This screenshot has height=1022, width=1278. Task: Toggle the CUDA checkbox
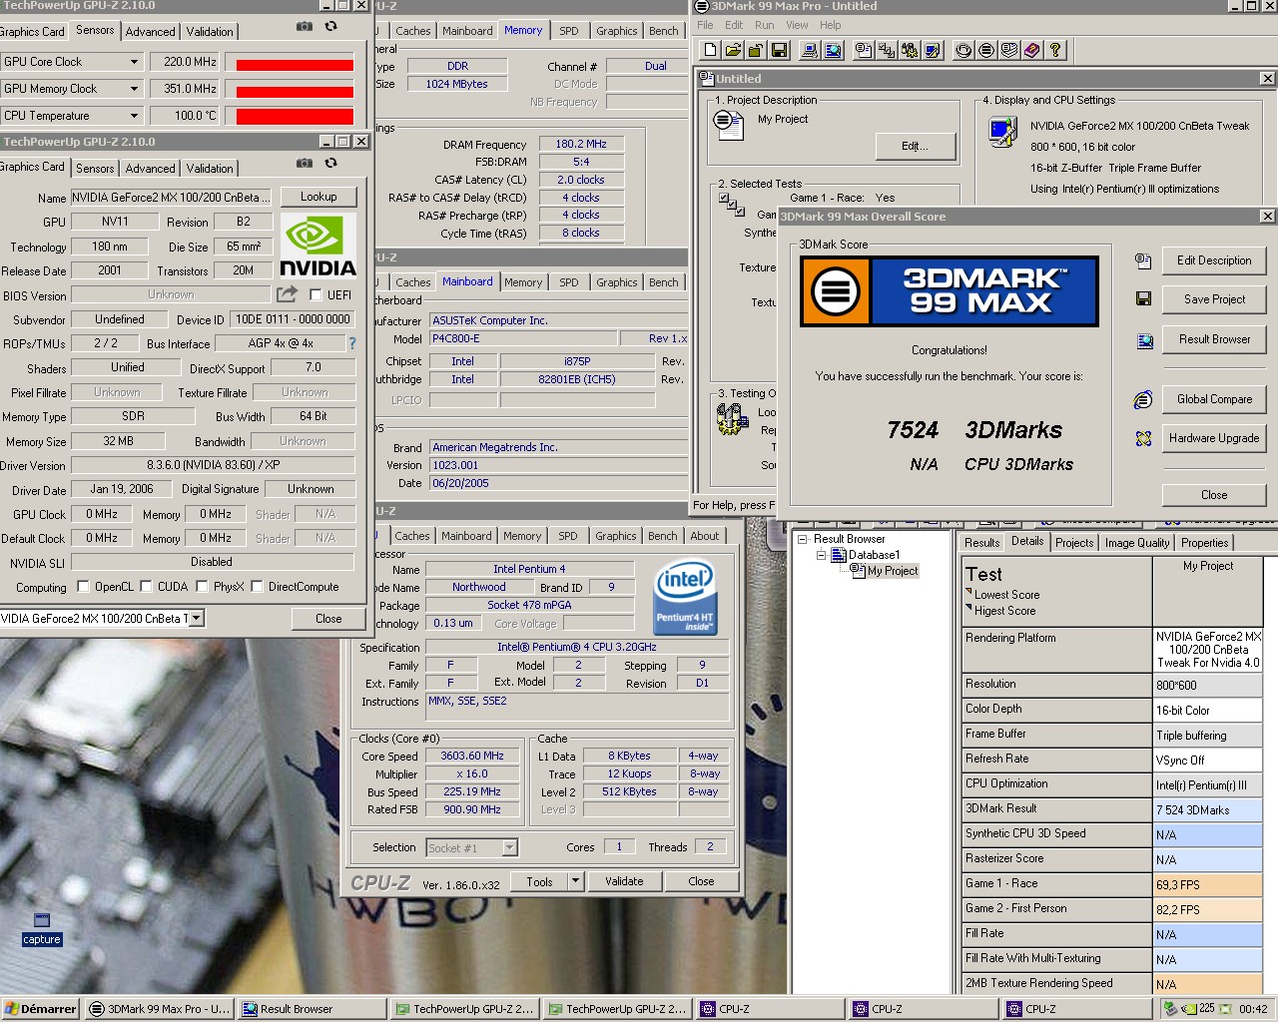[x=146, y=587]
